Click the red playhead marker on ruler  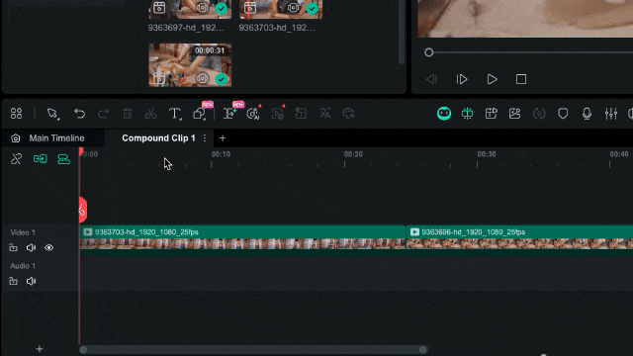81,151
